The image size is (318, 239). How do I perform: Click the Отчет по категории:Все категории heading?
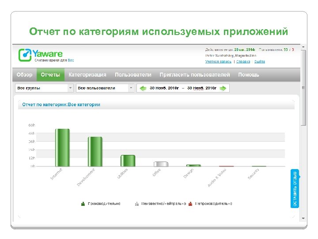(61, 104)
